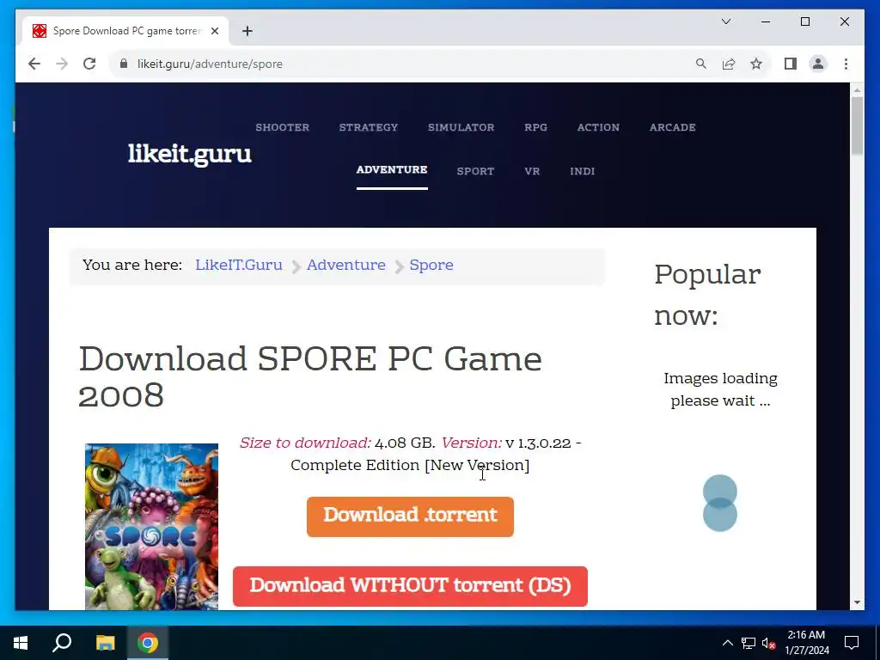880x660 pixels.
Task: Show hidden system tray icons
Action: [x=727, y=643]
